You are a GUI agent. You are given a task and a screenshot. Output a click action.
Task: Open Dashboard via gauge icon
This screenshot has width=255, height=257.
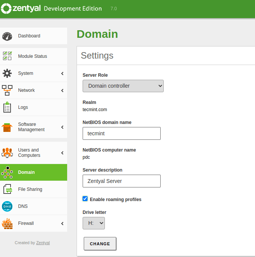coord(7,36)
